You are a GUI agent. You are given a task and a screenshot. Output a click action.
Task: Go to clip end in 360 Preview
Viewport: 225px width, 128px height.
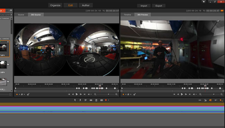pos(190,94)
